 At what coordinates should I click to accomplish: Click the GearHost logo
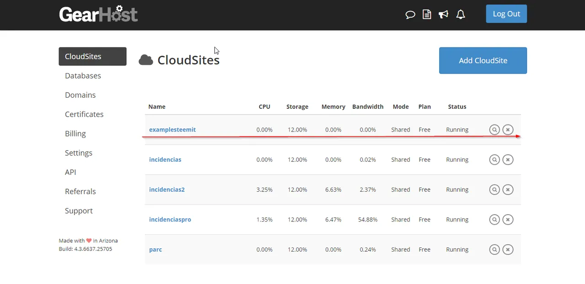pos(98,14)
